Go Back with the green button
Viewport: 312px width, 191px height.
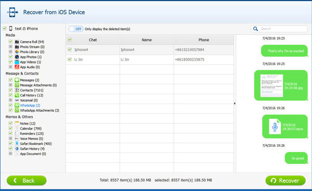(x=27, y=181)
